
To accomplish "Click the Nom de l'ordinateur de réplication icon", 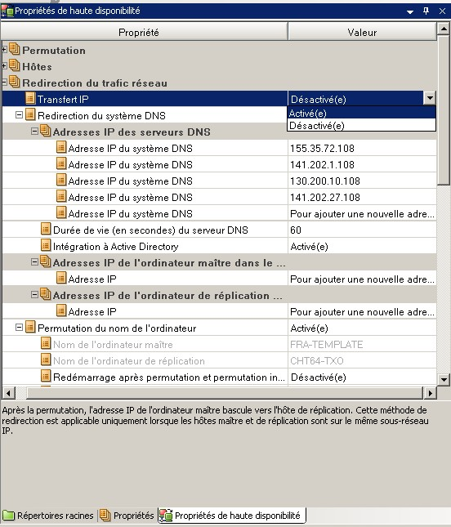I will coord(46,360).
